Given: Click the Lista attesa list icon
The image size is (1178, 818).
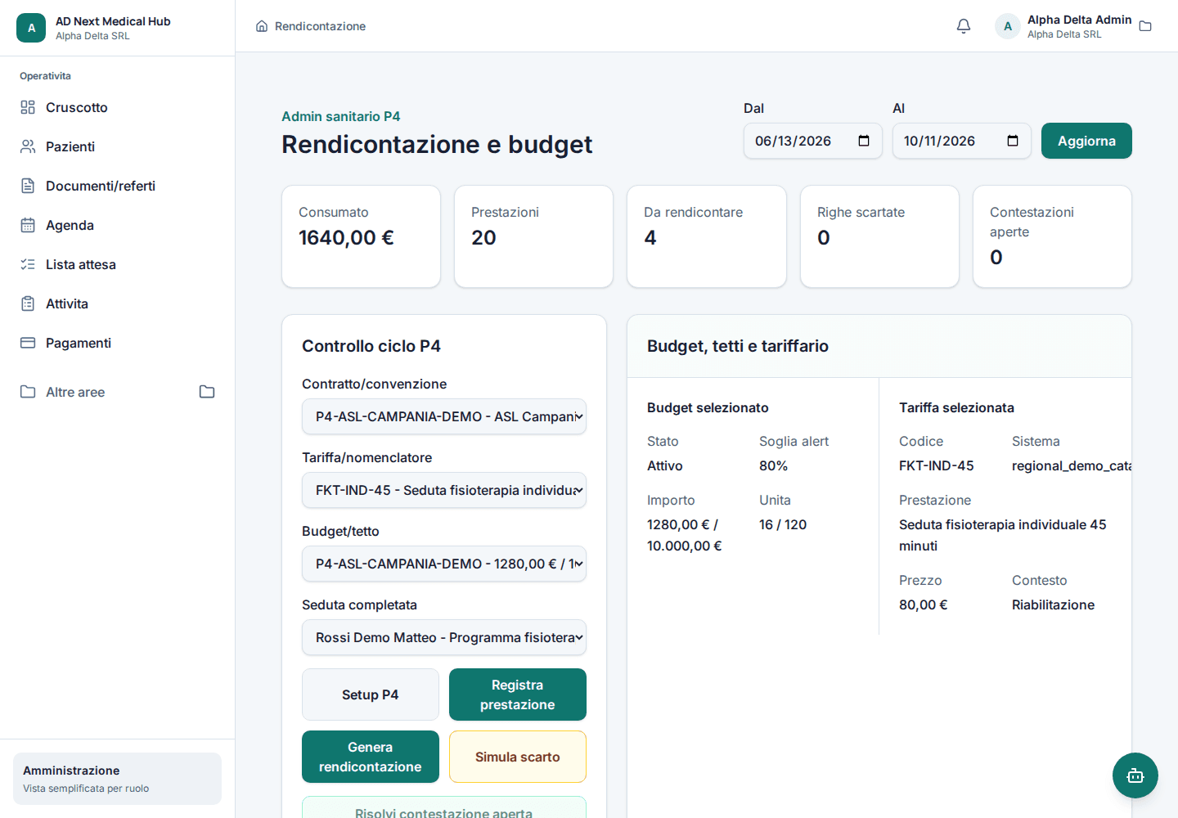Looking at the screenshot, I should point(28,264).
